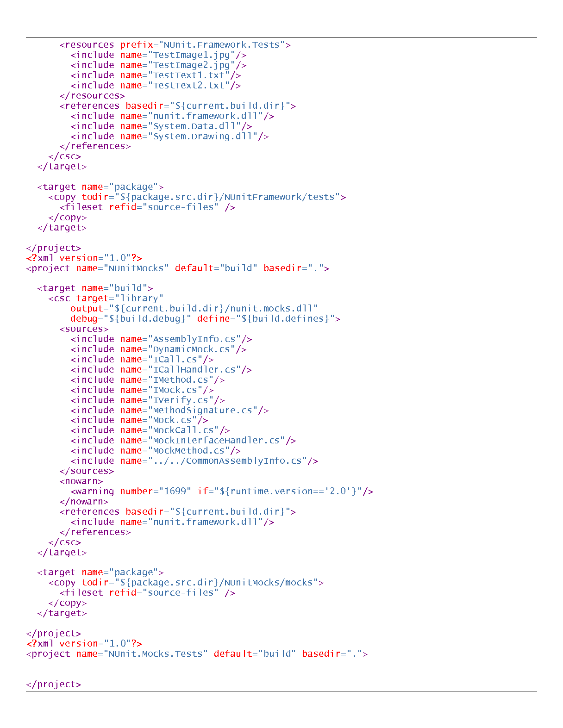The height and width of the screenshot is (728, 563).
Task: Click the resources prefix NUnit.Framework.Tests line
Action: (x=175, y=45)
